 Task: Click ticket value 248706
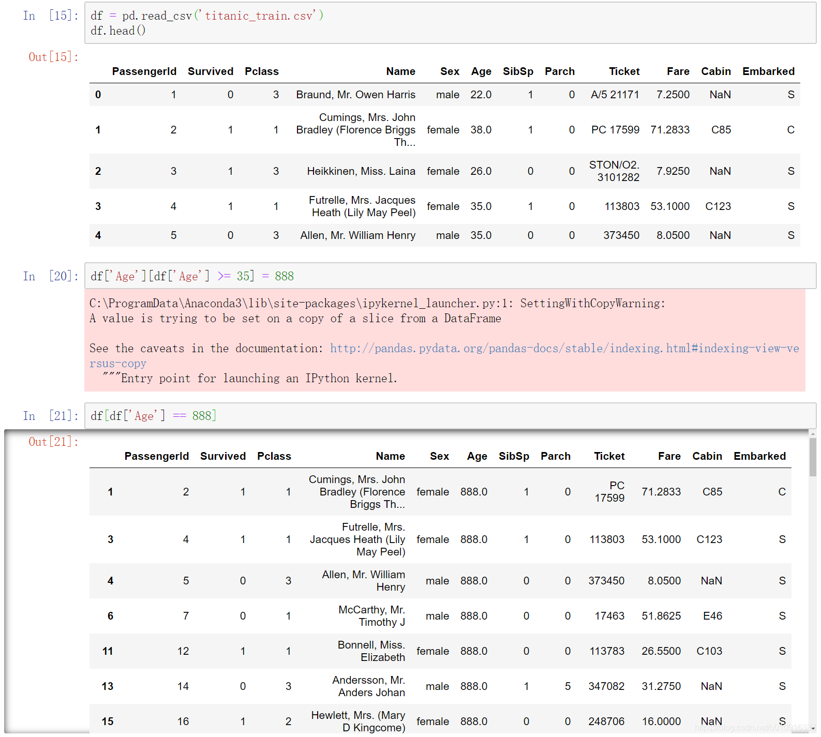tap(606, 721)
